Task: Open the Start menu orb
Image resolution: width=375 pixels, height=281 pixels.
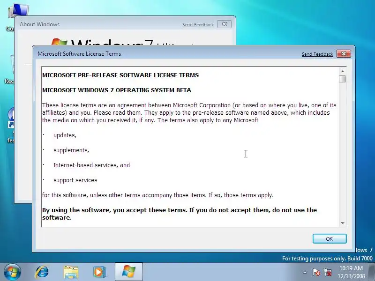Action: (x=12, y=272)
